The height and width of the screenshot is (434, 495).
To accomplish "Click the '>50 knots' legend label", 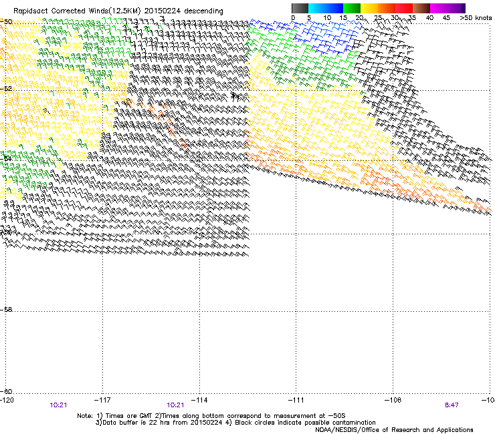I will point(476,18).
